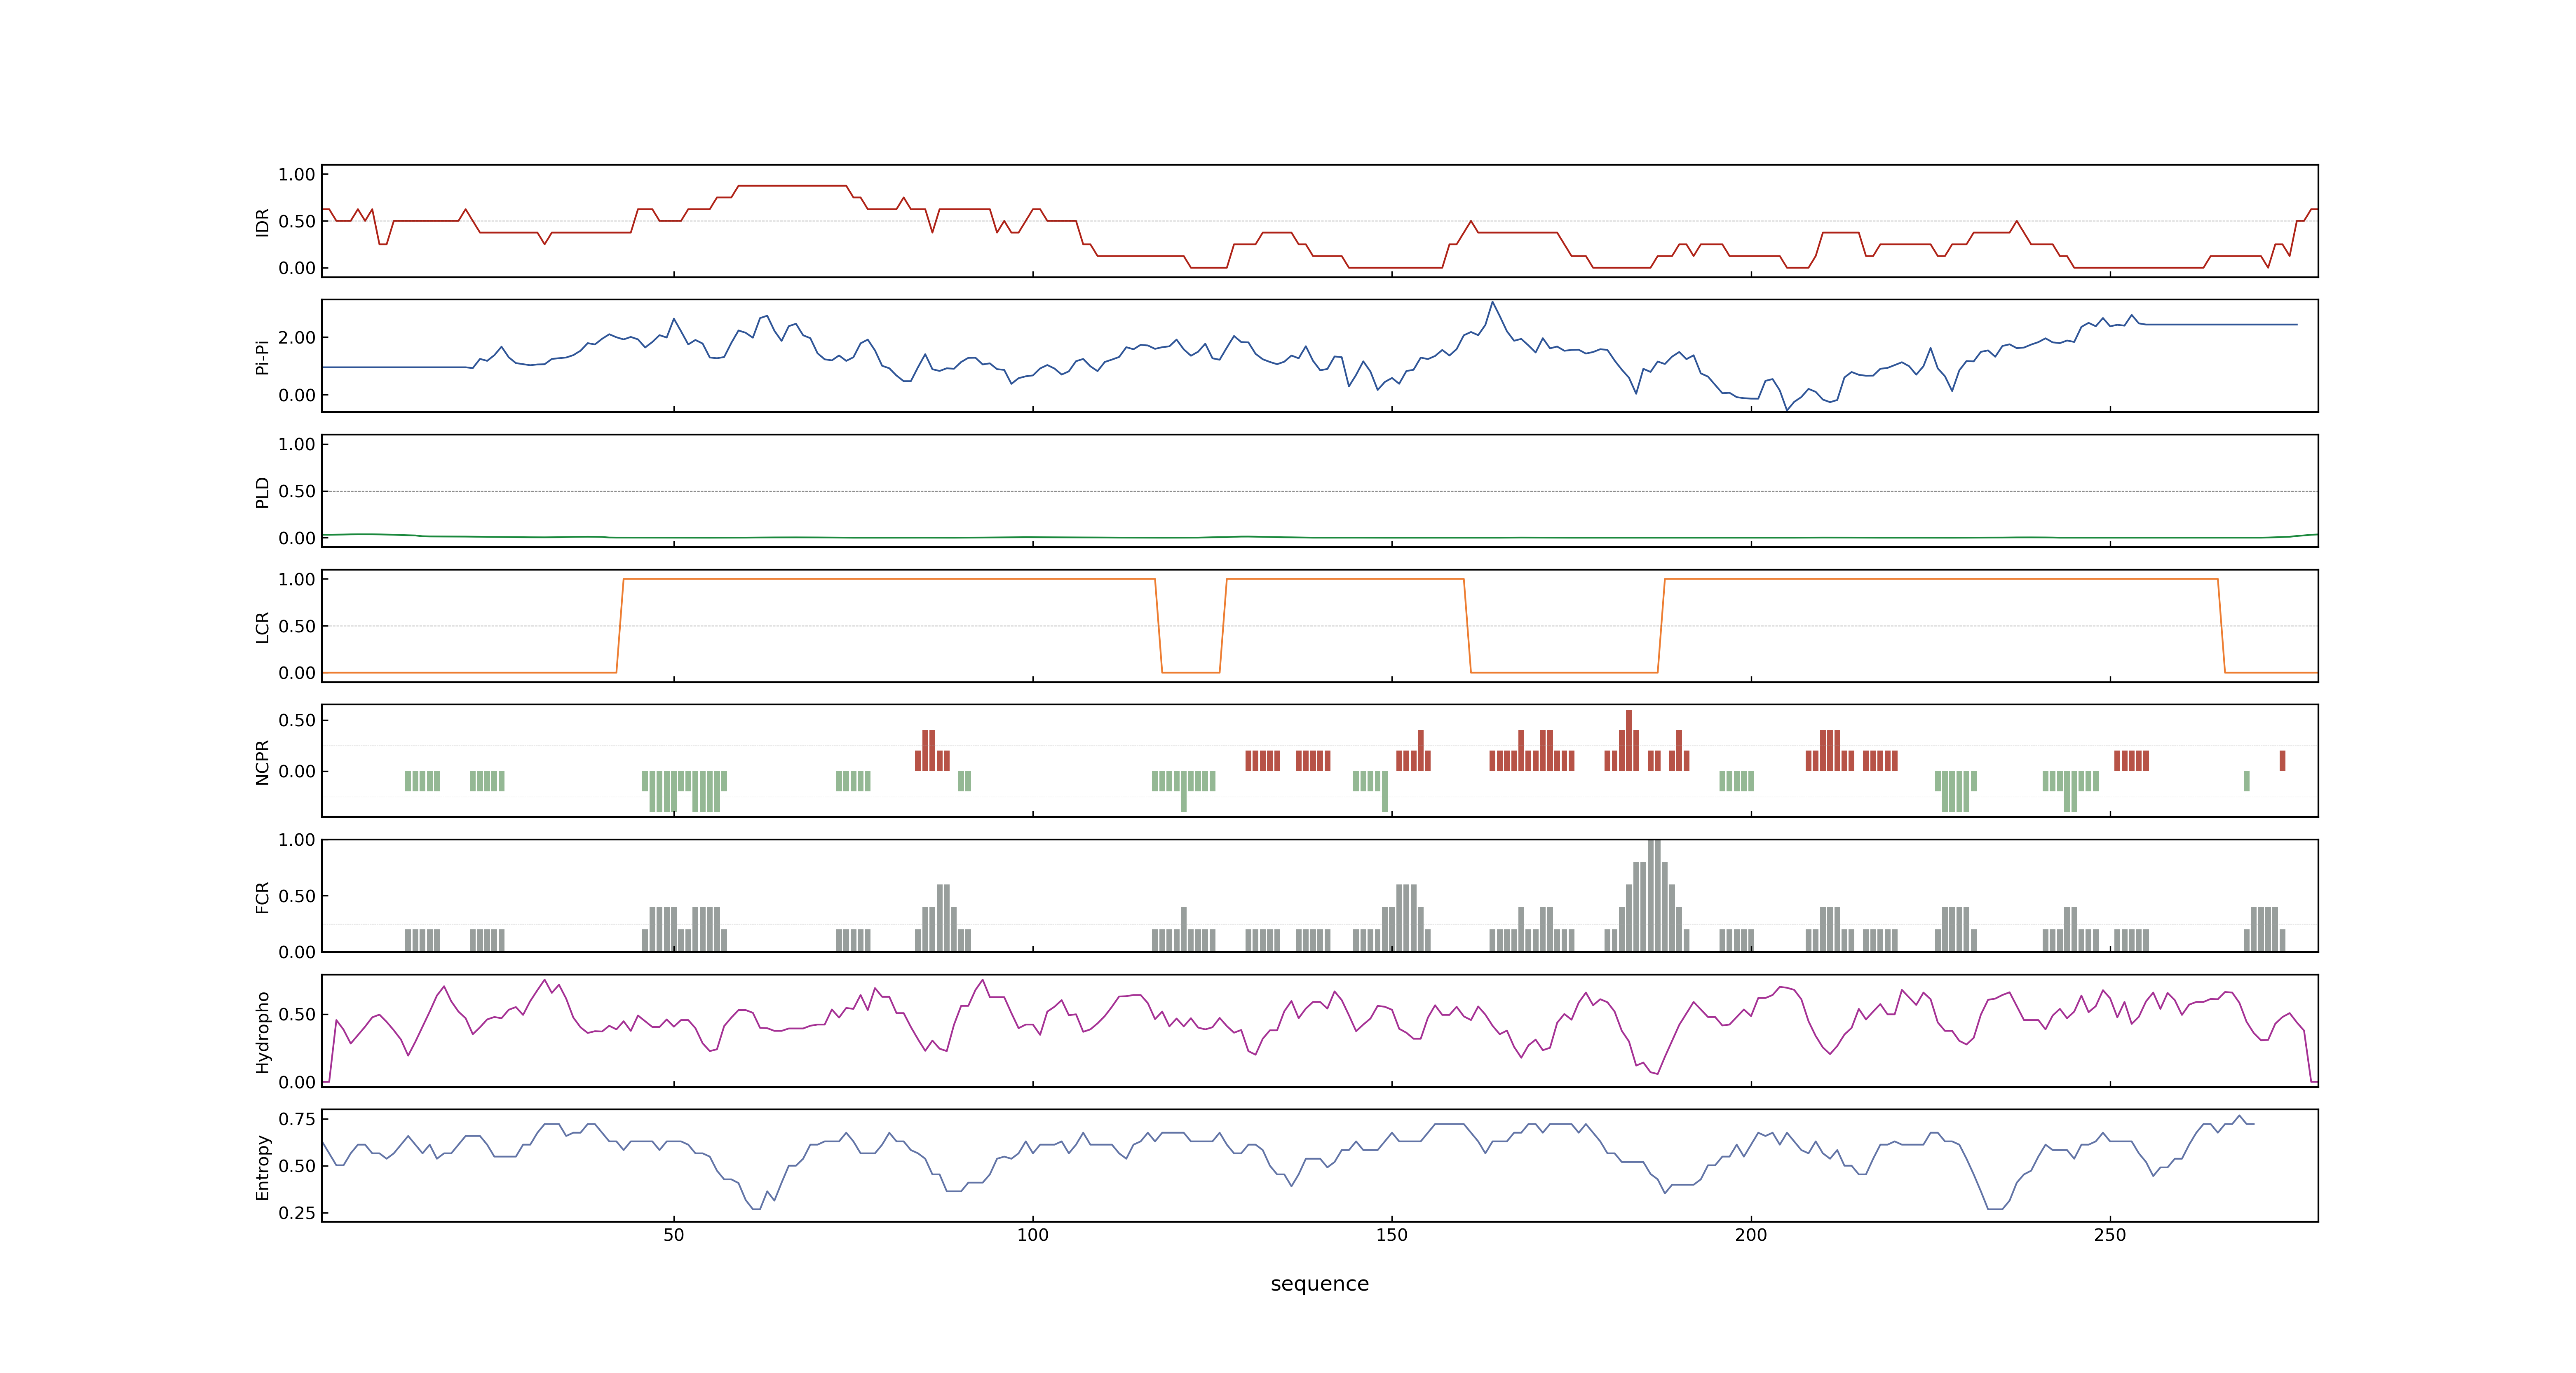Viewport: 2576px width, 1373px height.
Task: Click the x-axis tick label 200
Action: pyautogui.click(x=1751, y=1235)
